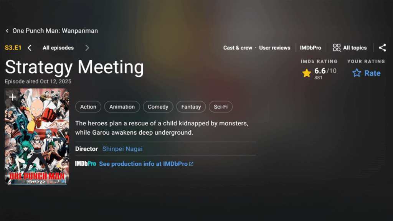The width and height of the screenshot is (393, 221).
Task: Open IMDbPro link in header
Action: point(310,48)
